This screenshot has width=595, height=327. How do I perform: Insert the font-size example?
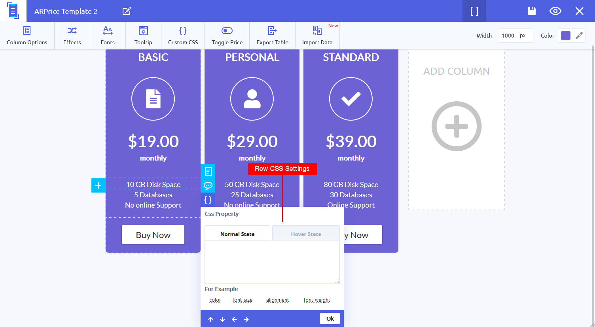coord(243,300)
